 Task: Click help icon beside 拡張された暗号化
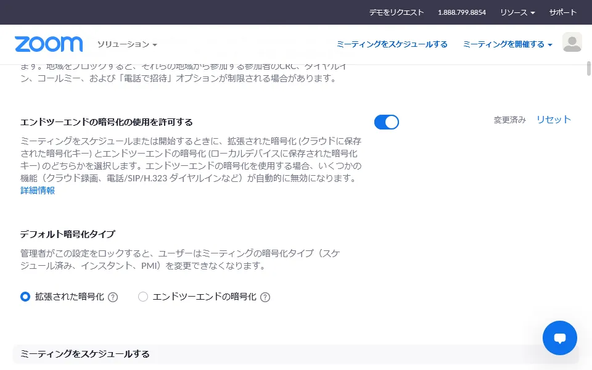113,297
